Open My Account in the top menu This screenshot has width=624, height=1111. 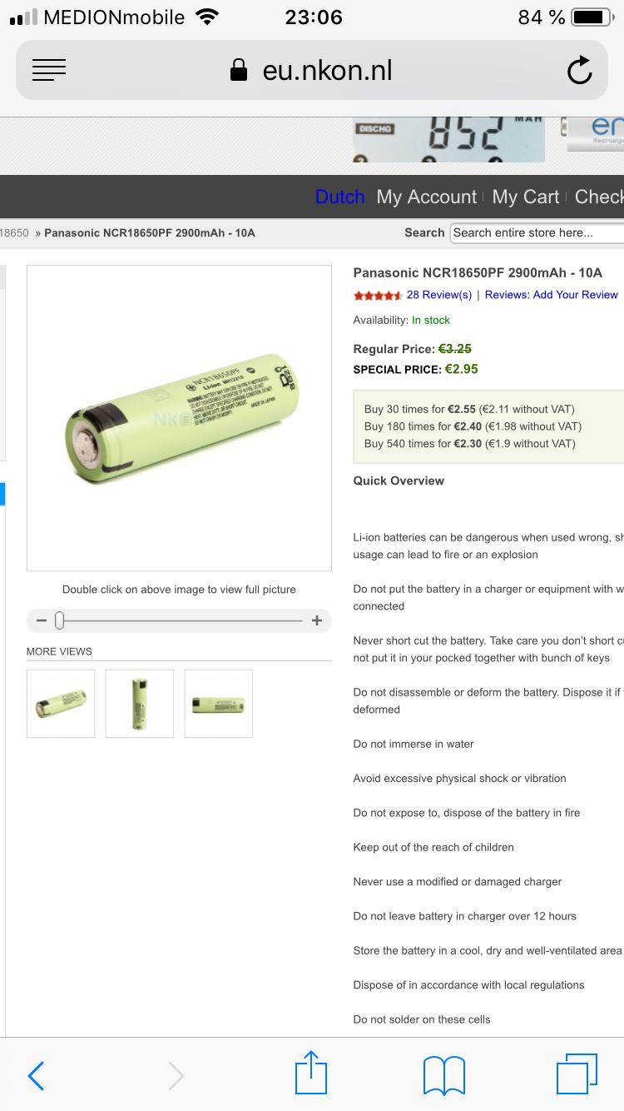426,197
